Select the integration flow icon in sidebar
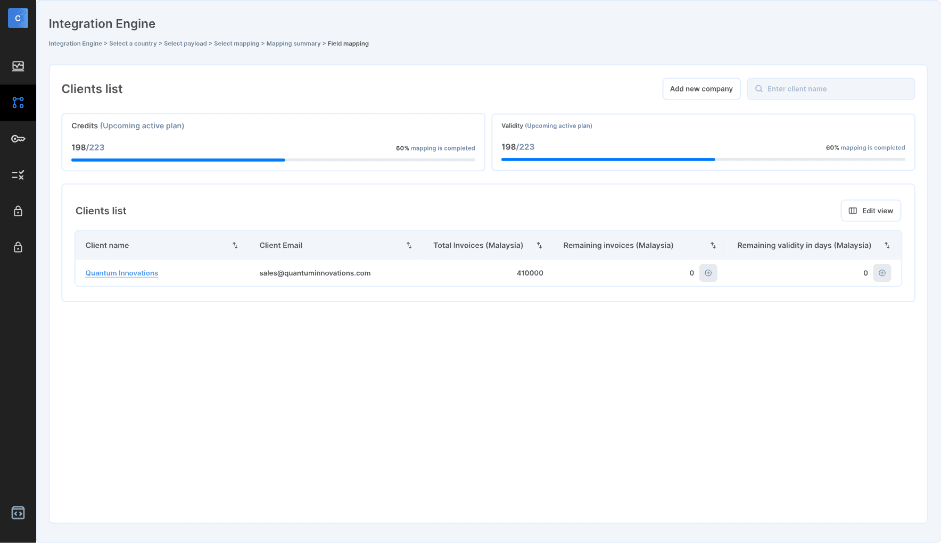The image size is (941, 543). tap(18, 103)
